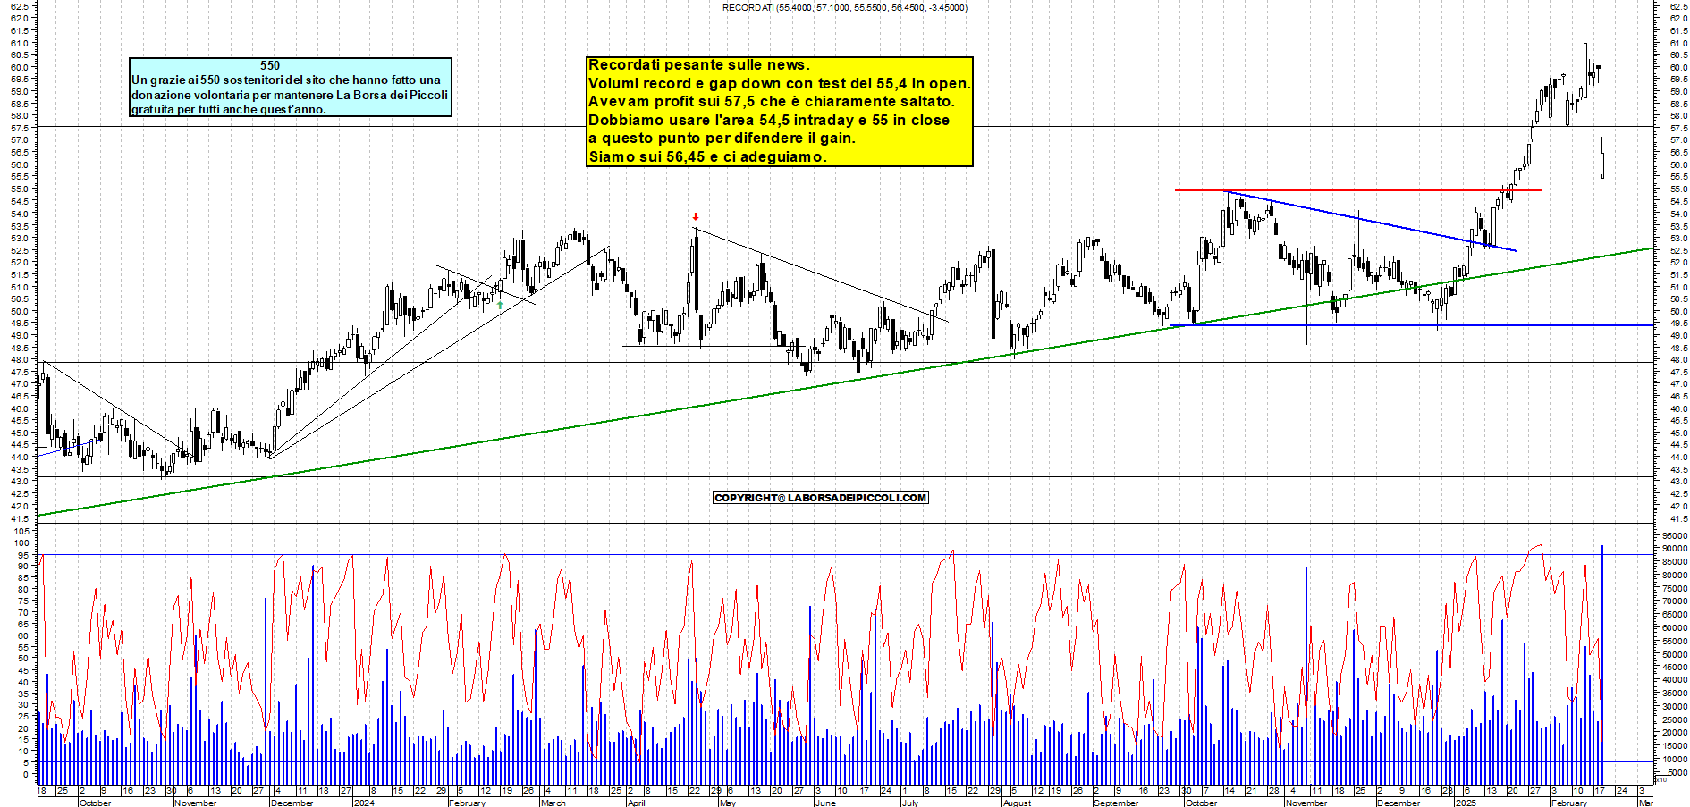The width and height of the screenshot is (1690, 807).
Task: Click the cyan donation thank-you note box
Action: 291,87
